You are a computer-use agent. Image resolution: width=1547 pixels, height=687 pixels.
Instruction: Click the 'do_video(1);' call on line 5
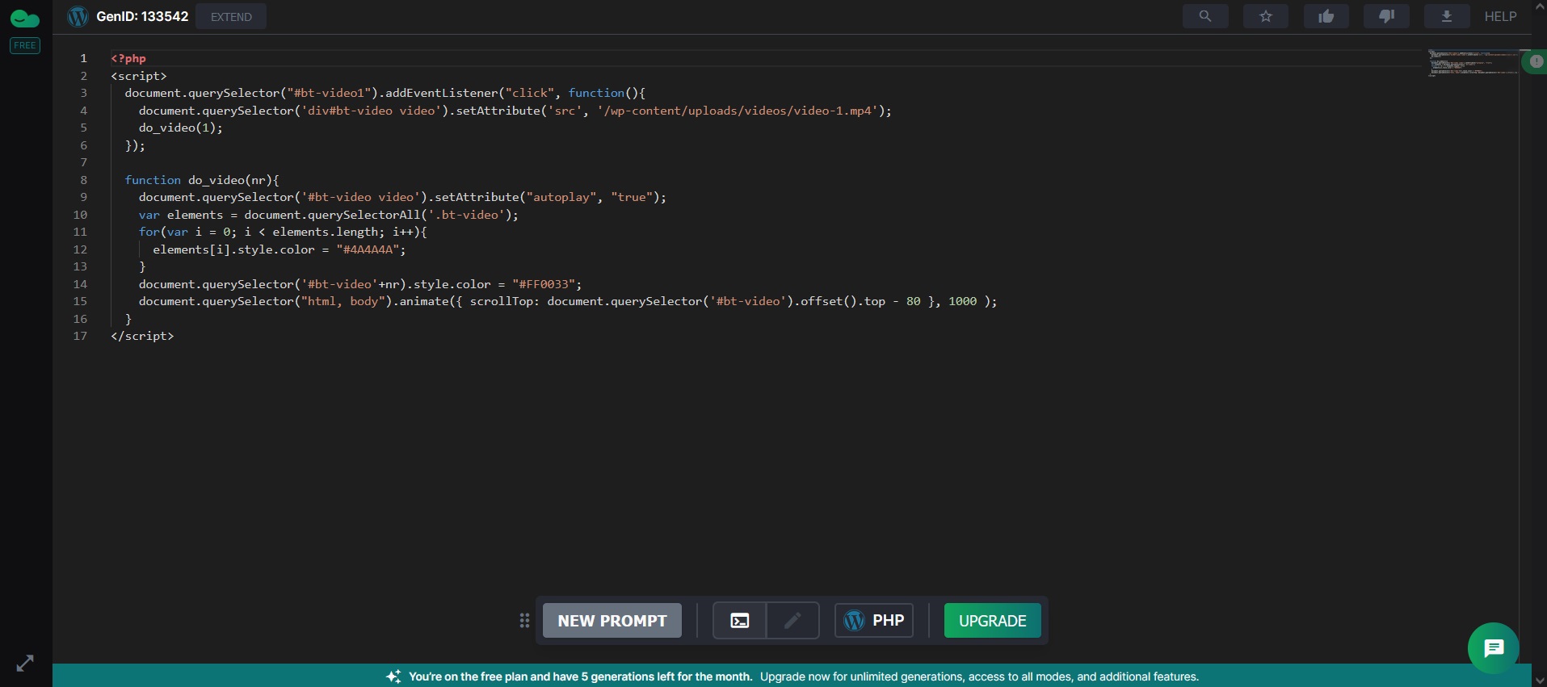pos(180,128)
